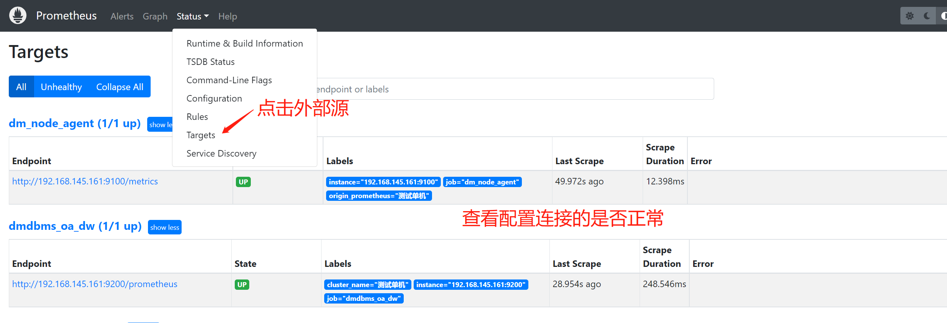Open Runtime & Build Information
The image size is (947, 323).
point(245,44)
